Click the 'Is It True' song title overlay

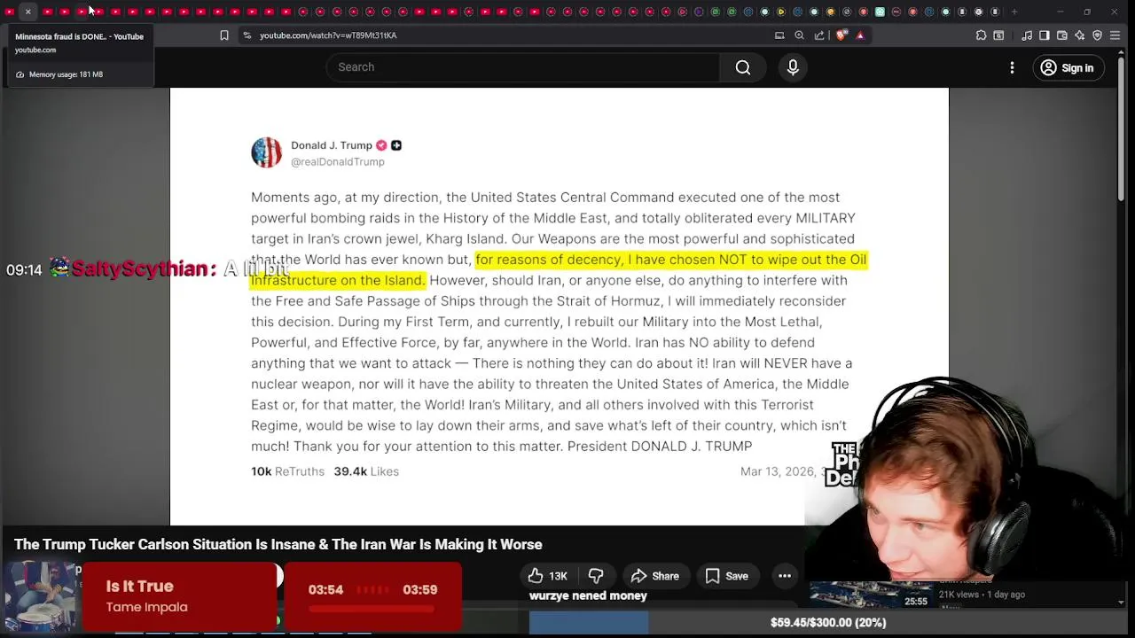[139, 586]
